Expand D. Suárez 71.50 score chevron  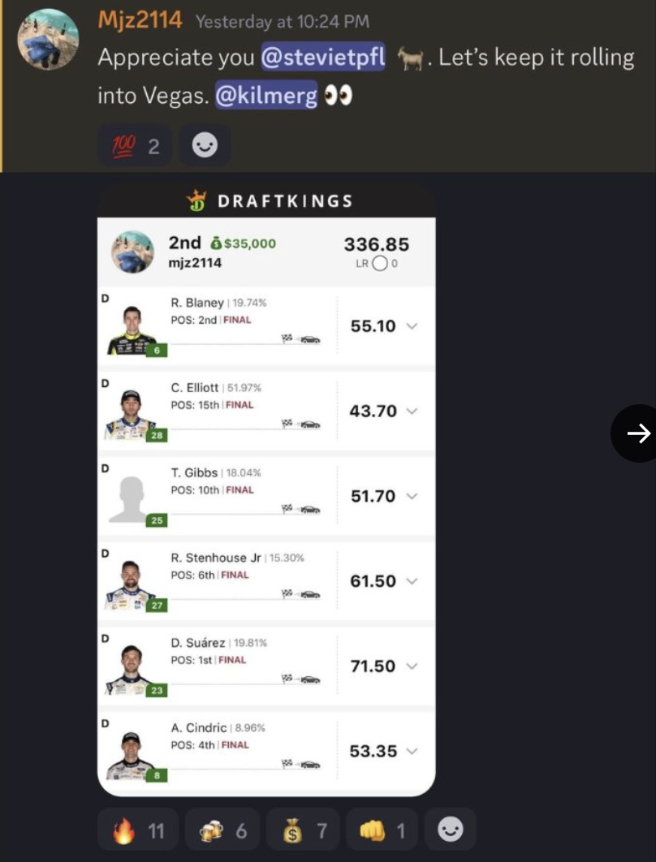click(412, 666)
